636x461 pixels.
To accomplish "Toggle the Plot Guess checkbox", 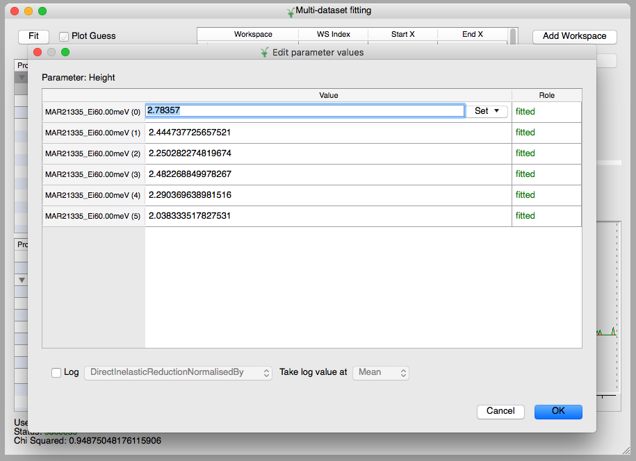I will tap(64, 36).
